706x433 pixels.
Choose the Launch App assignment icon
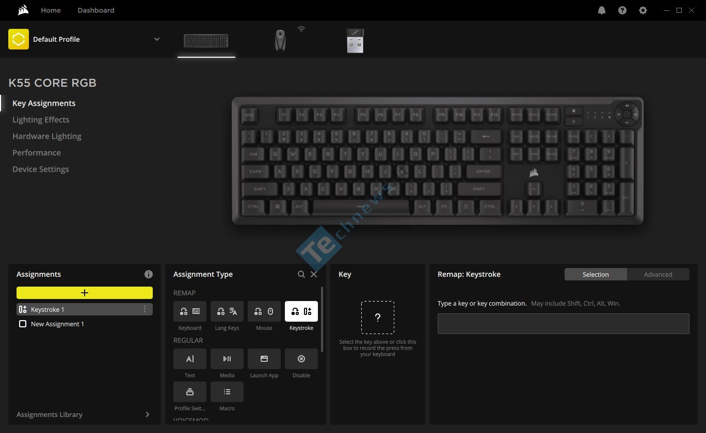pyautogui.click(x=264, y=359)
